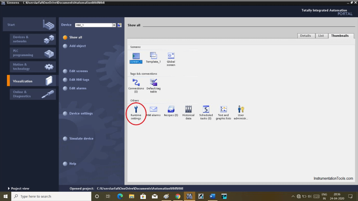
Task: Open the notification center icon
Action: tap(350, 196)
